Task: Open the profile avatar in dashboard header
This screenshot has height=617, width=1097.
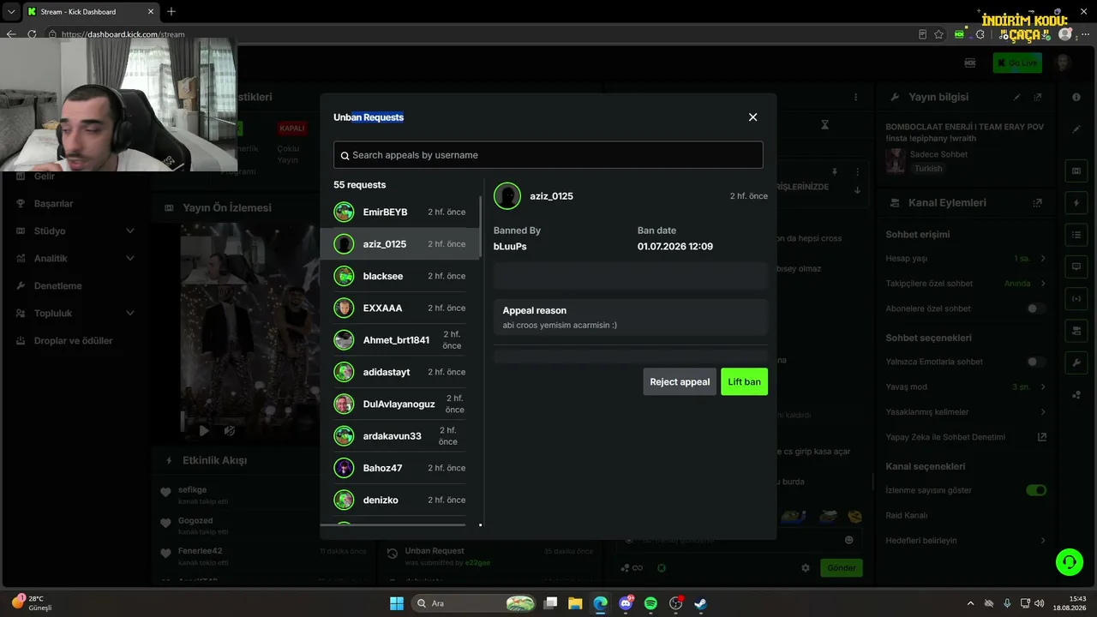Action: pos(1063,63)
